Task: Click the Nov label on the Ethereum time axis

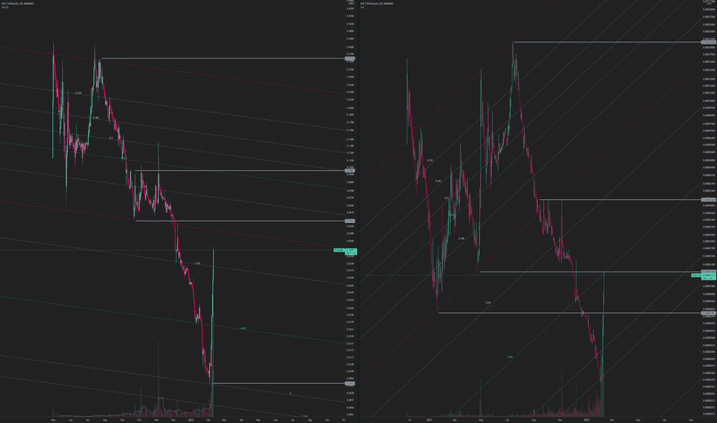Action: point(560,419)
